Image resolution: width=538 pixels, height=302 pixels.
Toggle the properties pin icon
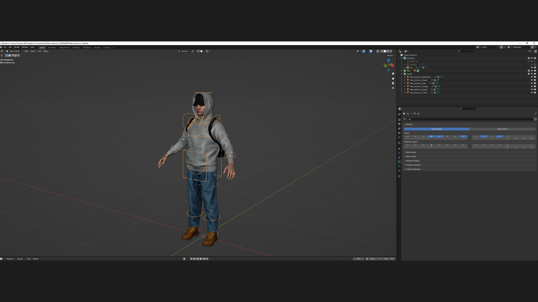(535, 114)
